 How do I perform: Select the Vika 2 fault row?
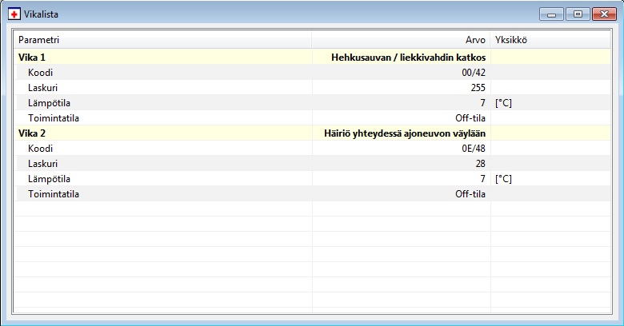click(x=33, y=133)
